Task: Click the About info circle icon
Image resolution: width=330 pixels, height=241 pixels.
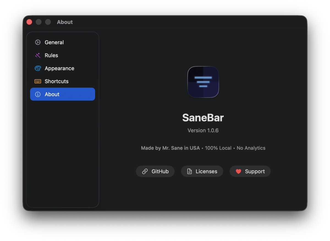Action: tap(38, 94)
